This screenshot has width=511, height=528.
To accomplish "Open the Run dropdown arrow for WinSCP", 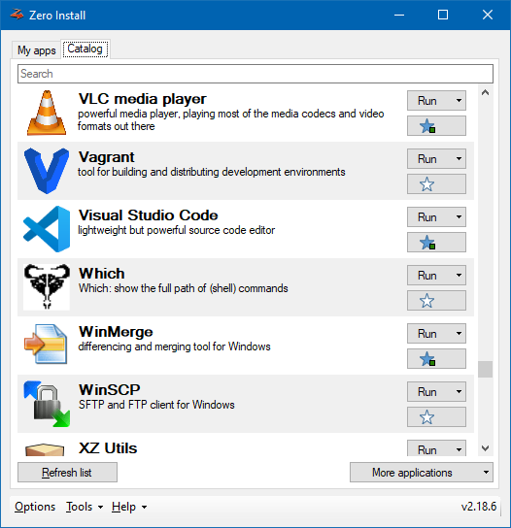I will (459, 391).
